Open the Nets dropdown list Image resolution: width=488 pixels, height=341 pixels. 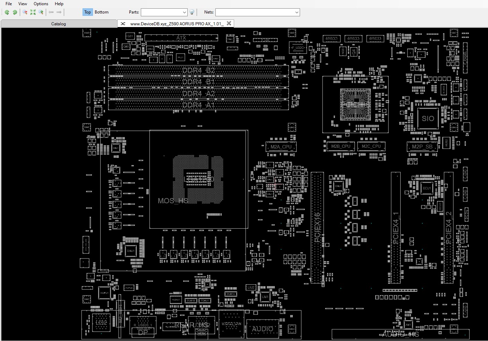tap(297, 12)
